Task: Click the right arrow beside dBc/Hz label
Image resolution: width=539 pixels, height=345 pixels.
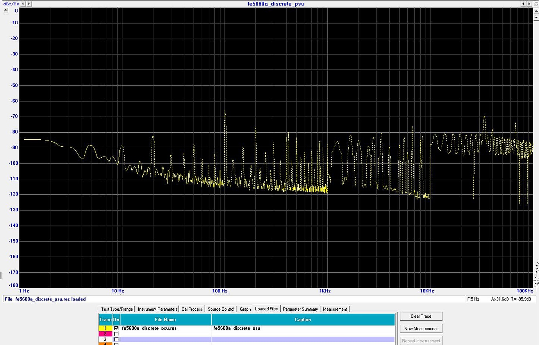Action: coord(29,4)
